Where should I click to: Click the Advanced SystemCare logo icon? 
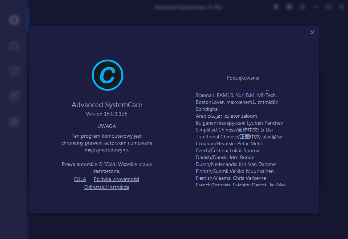[x=108, y=75]
